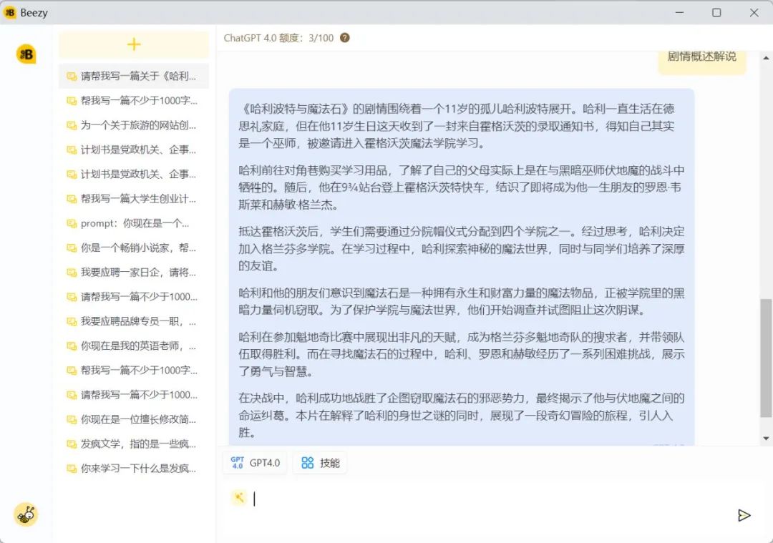Open chat '发疯文学, 指的是一些疯...'
773x543 pixels.
click(134, 444)
